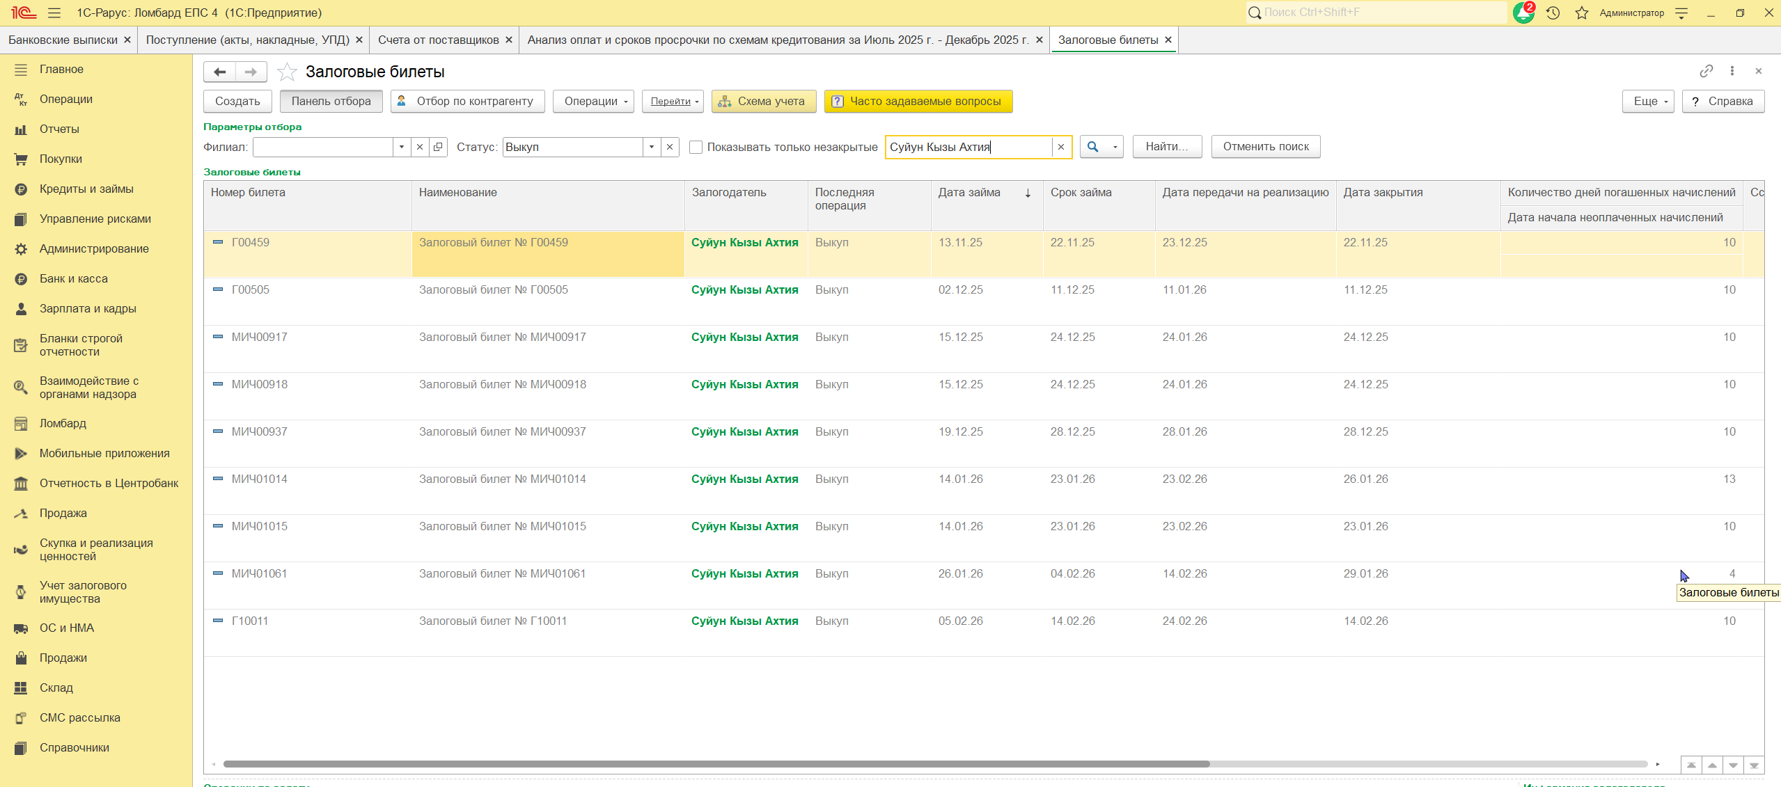Switch to Банковские выписки tab

(63, 40)
